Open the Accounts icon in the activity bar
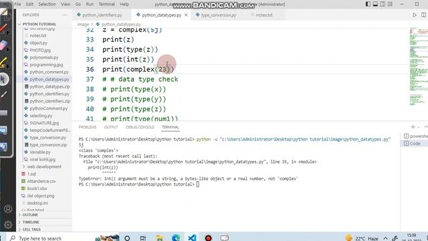This screenshot has height=241, width=428. pos(8,209)
